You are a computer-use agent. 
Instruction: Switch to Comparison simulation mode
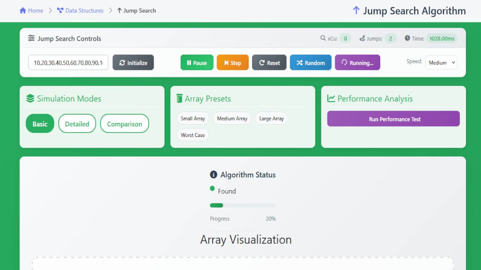tap(124, 123)
